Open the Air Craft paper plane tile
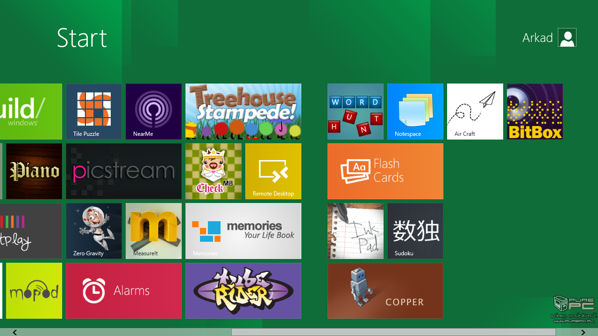This screenshot has height=336, width=598. tap(475, 112)
